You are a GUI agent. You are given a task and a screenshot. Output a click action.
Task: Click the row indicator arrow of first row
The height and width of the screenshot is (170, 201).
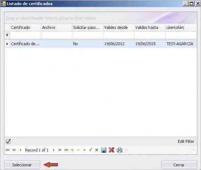coord(7,44)
